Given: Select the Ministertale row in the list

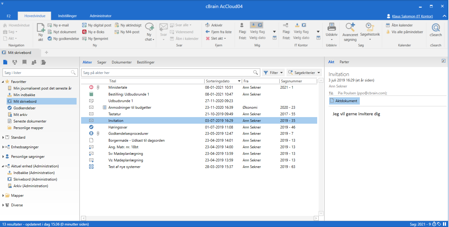Looking at the screenshot, I should tap(199, 87).
